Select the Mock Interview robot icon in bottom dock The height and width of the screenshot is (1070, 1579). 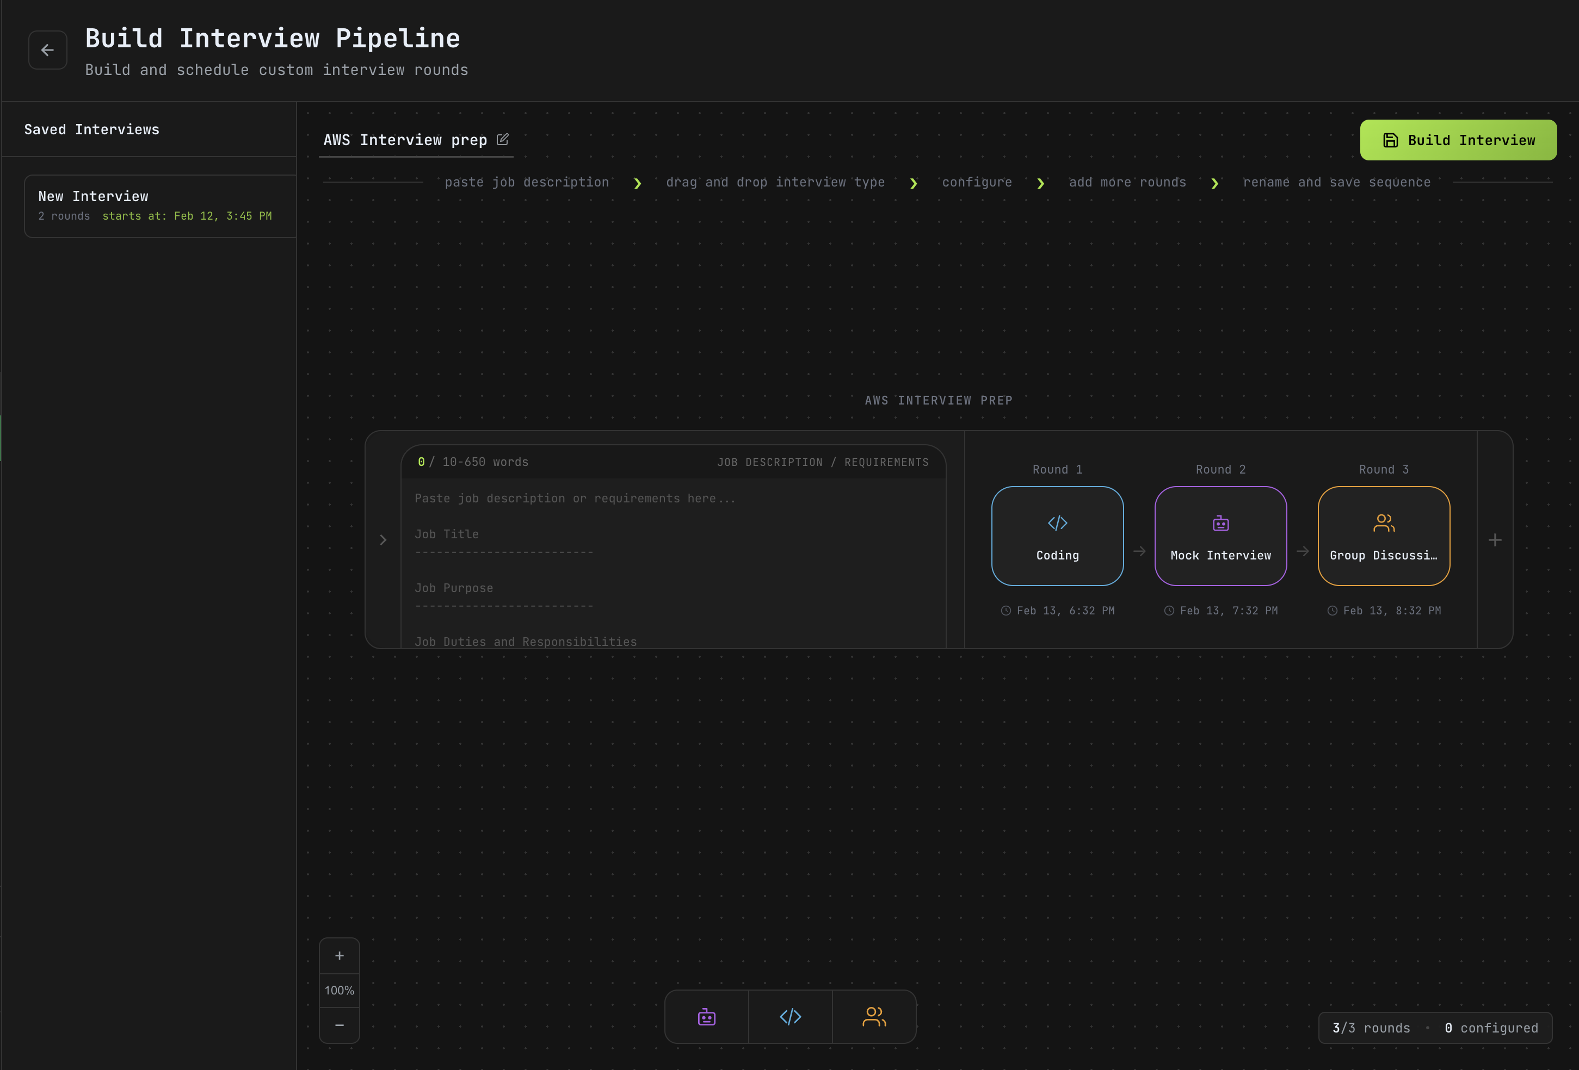(x=707, y=1016)
